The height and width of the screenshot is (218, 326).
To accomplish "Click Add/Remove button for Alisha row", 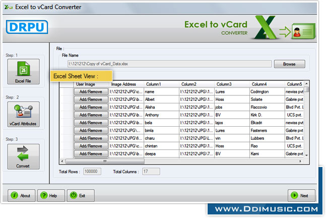I will coord(91,107).
